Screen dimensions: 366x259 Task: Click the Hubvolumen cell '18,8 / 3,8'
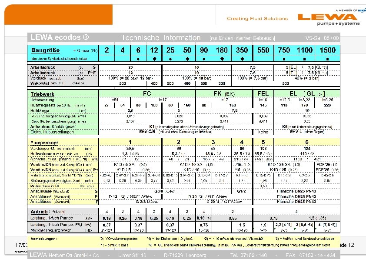click(213, 154)
